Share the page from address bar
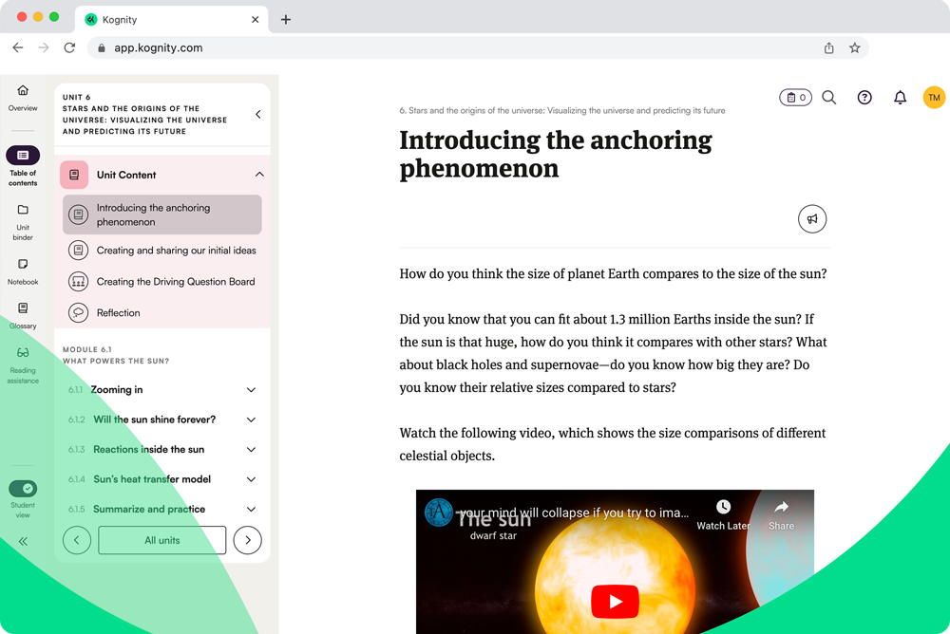Screen dimensions: 950x634 pos(828,47)
